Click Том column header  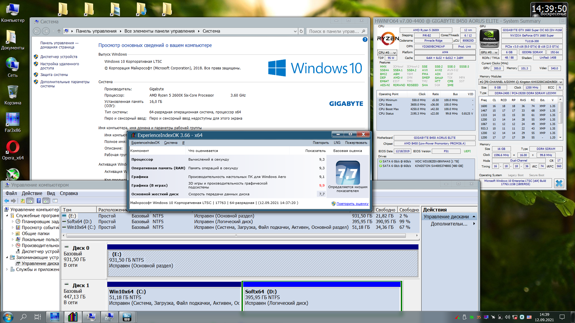(78, 210)
